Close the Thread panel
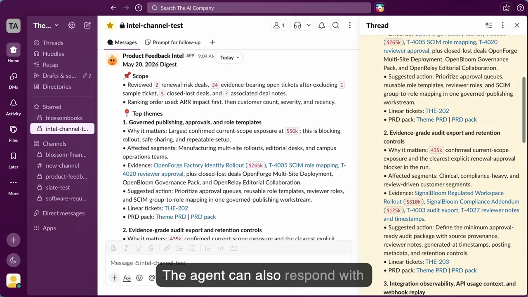 pos(517,25)
